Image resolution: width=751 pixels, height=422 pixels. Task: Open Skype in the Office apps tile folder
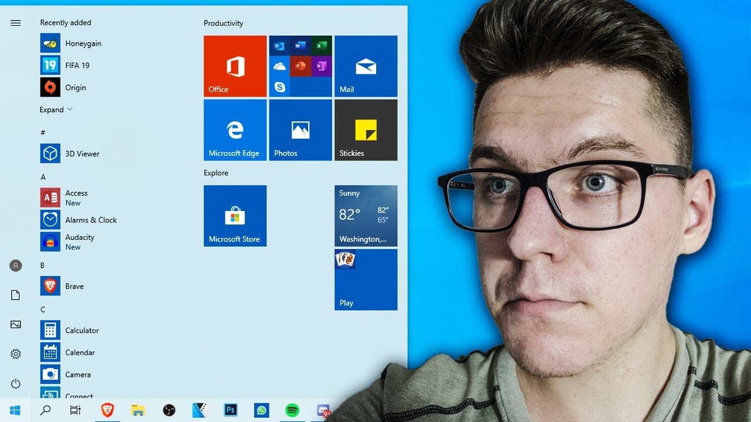279,87
